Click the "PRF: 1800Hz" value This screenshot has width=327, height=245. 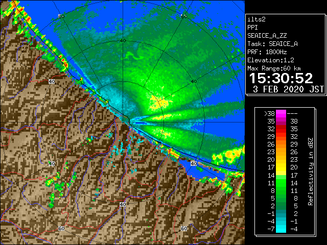tap(267, 52)
